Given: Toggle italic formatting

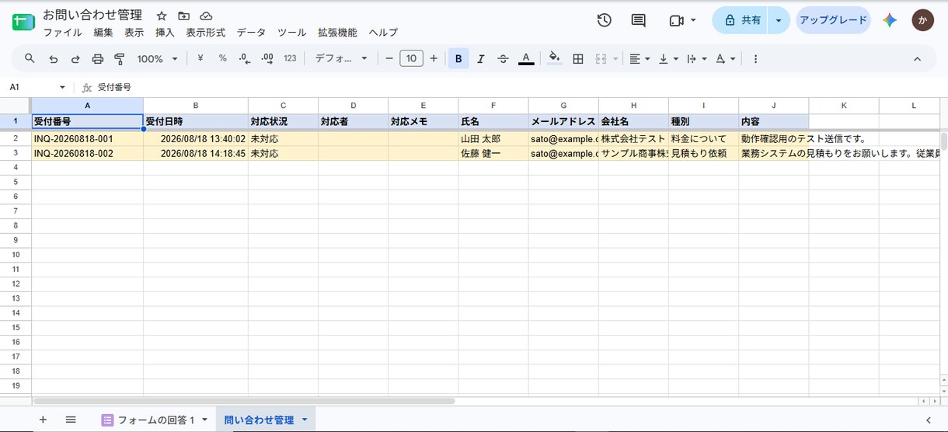Looking at the screenshot, I should click(x=481, y=58).
